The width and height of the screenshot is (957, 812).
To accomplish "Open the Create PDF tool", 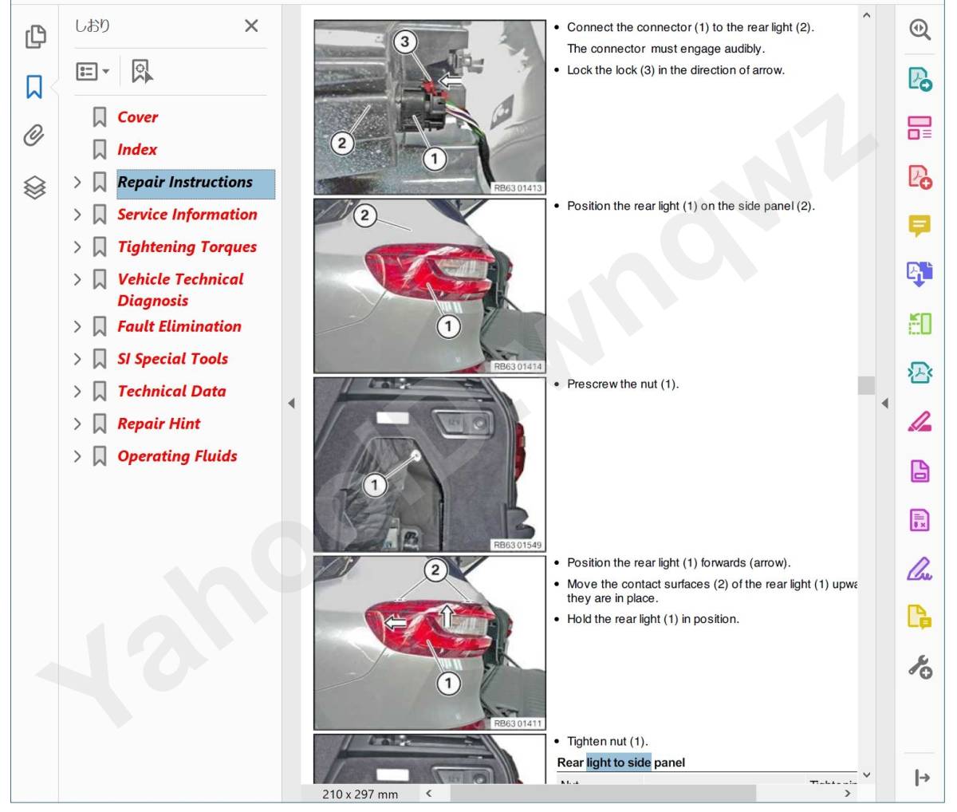I will [x=920, y=177].
